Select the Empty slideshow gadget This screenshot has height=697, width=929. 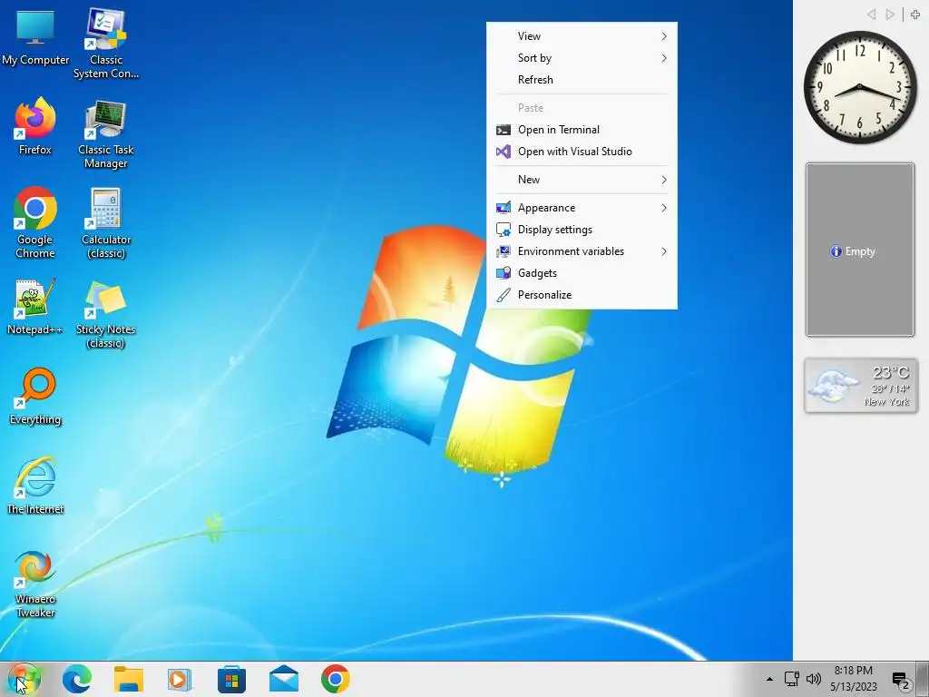tap(860, 250)
